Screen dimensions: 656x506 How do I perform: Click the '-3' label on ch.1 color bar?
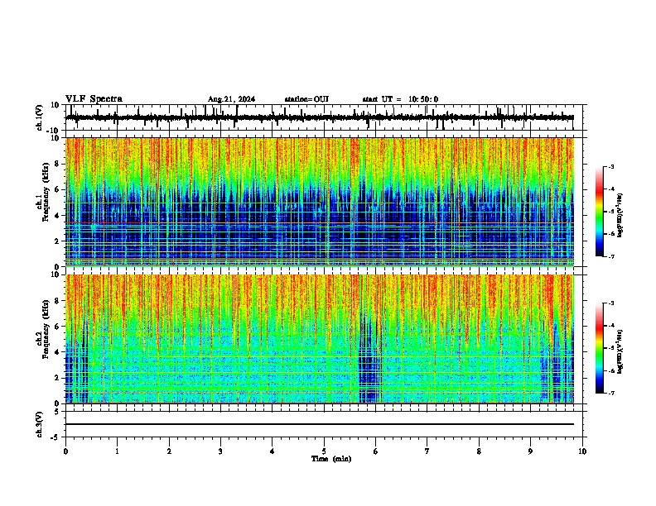pos(611,166)
